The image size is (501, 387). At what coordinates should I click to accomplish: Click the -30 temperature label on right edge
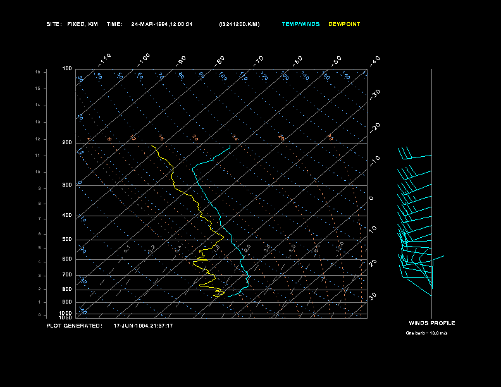(x=375, y=95)
